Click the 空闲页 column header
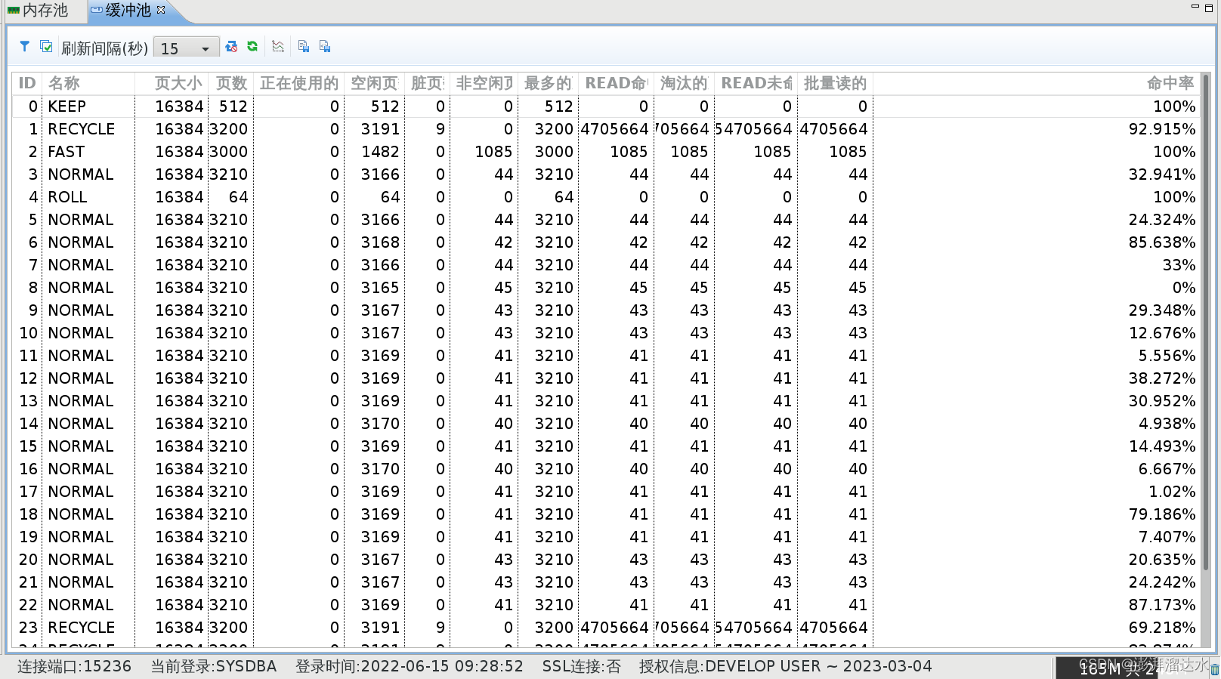Image resolution: width=1221 pixels, height=679 pixels. pyautogui.click(x=374, y=83)
